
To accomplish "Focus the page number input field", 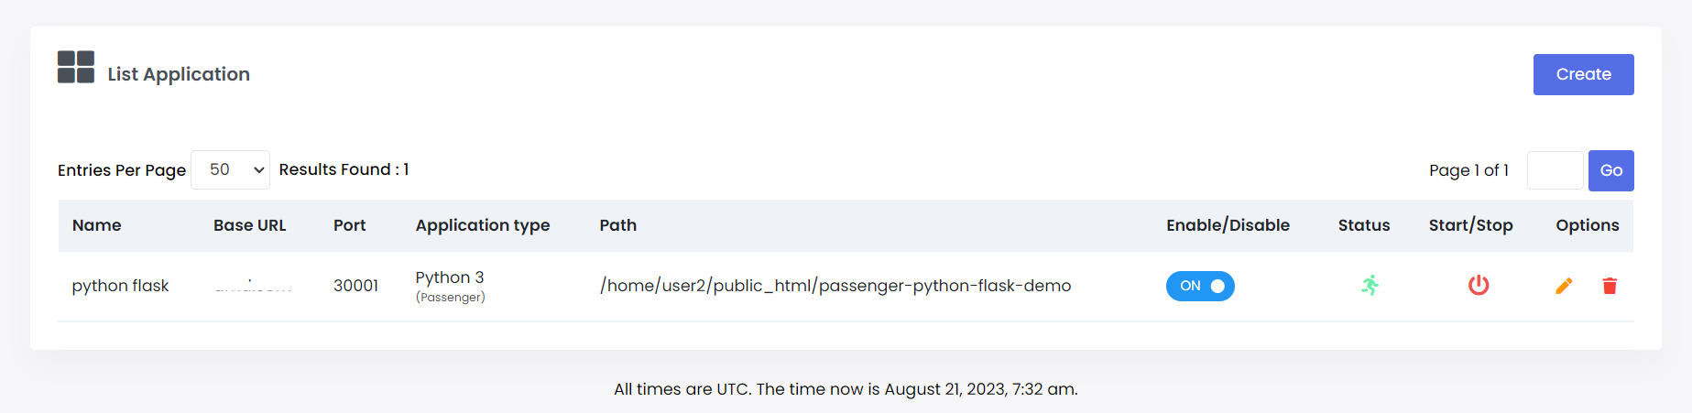I will coord(1555,170).
